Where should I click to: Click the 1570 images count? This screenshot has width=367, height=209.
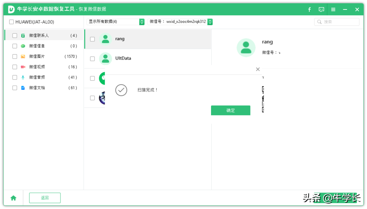(71, 57)
